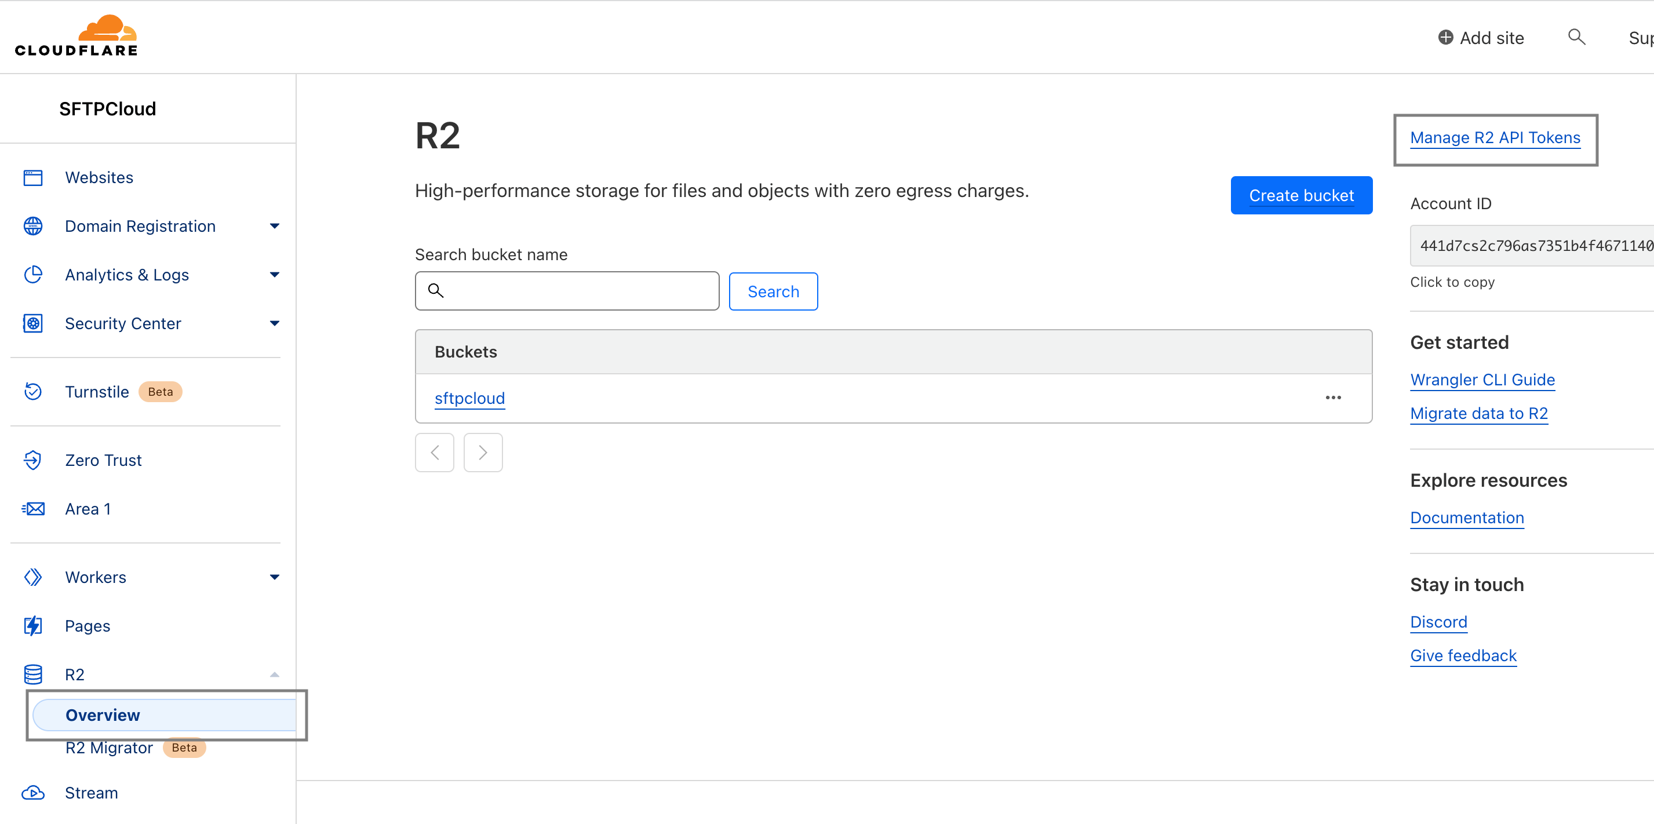Click the Workers diamond icon
Viewport: 1654px width, 824px height.
[x=33, y=577]
